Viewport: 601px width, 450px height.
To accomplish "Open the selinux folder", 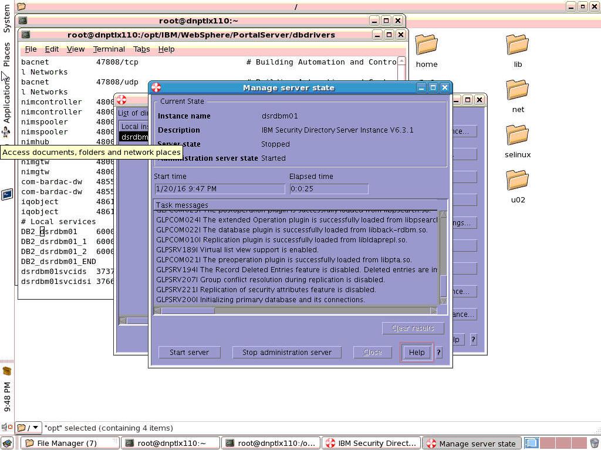I will click(x=517, y=136).
